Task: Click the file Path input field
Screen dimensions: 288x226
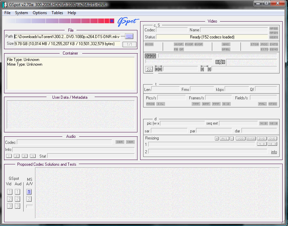Action: click(x=67, y=36)
